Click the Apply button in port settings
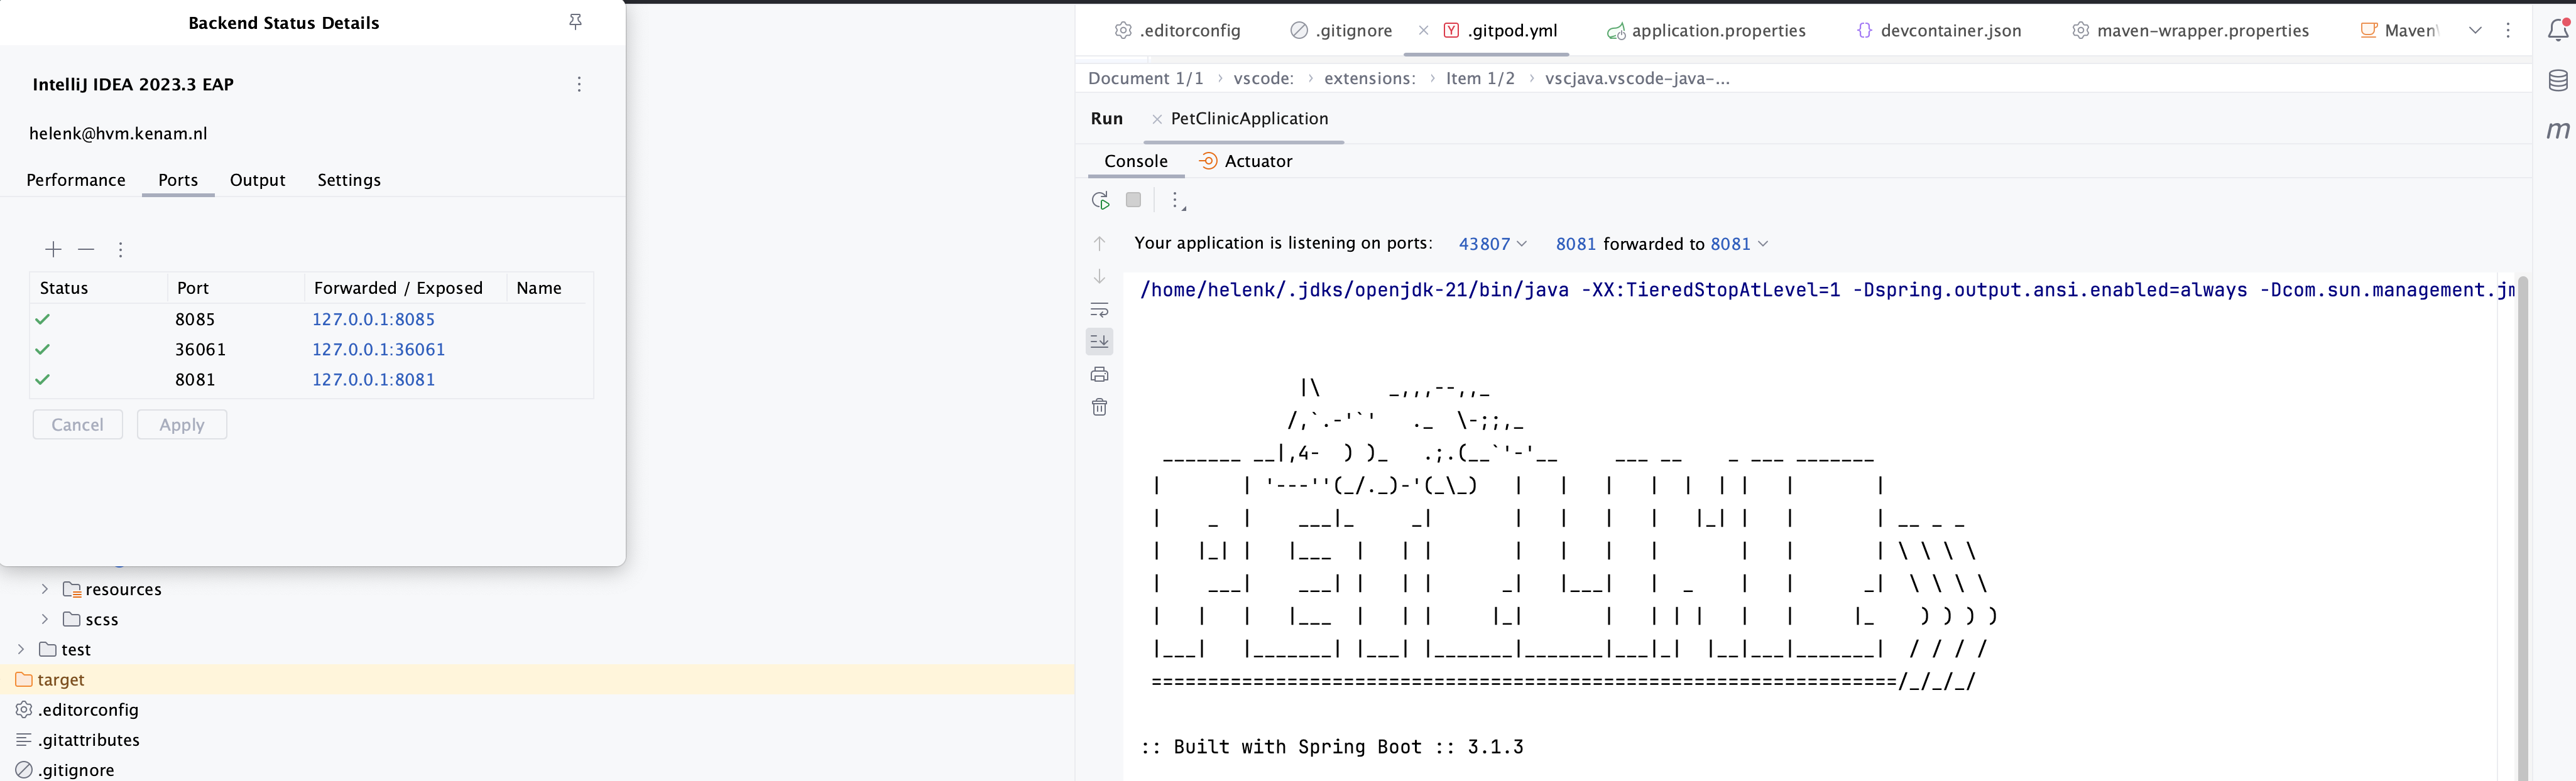This screenshot has height=781, width=2576. (x=182, y=423)
